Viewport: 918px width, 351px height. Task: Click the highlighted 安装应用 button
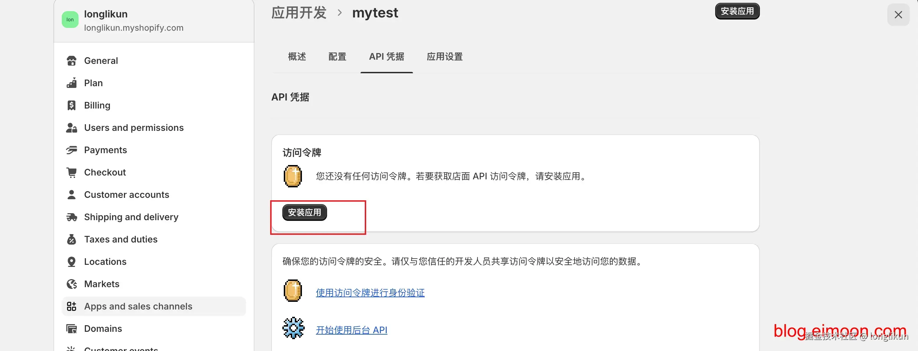[304, 212]
